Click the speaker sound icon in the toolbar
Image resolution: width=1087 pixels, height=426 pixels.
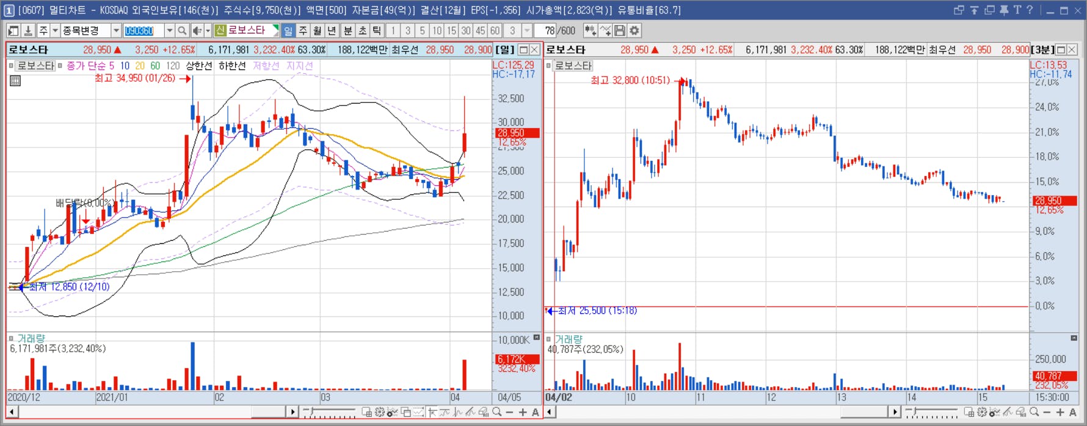pyautogui.click(x=197, y=30)
